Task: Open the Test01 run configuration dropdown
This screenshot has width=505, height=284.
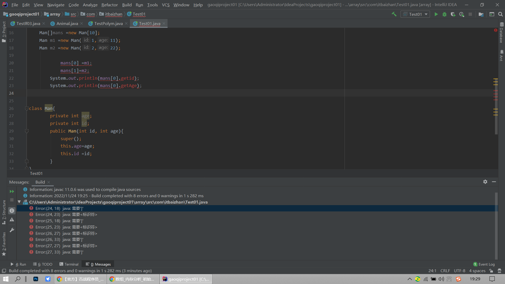Action: [x=415, y=14]
